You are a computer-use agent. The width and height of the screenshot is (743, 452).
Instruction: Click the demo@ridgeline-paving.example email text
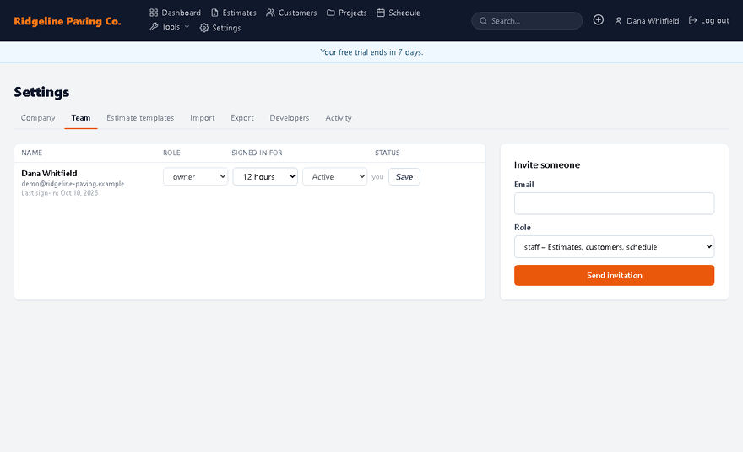pos(73,184)
